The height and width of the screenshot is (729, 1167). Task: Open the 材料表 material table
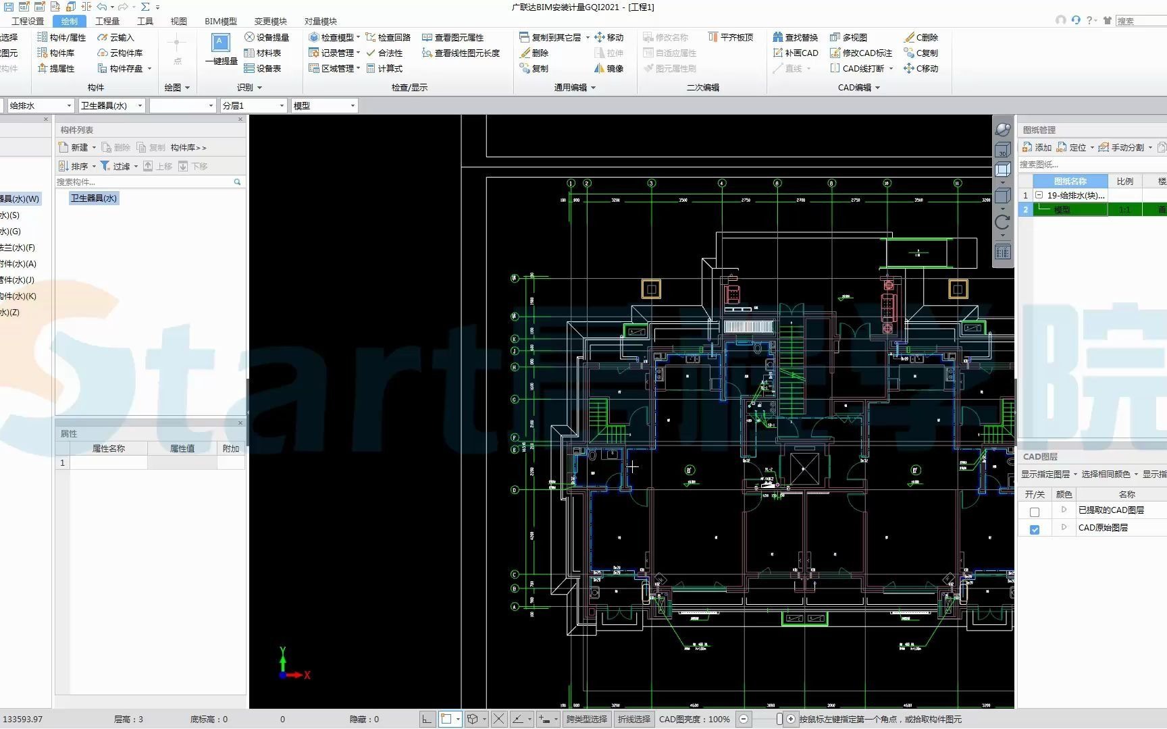coord(262,53)
